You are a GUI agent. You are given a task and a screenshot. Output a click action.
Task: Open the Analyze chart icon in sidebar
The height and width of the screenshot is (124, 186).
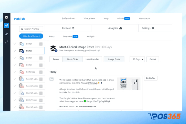[x=7, y=42]
